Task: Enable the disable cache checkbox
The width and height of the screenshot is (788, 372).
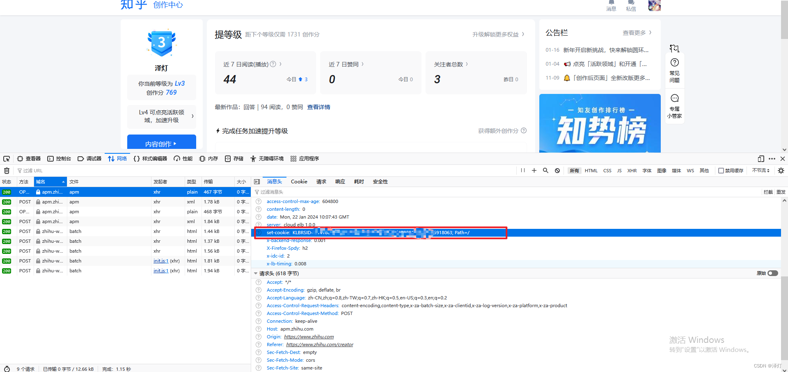Action: (721, 171)
